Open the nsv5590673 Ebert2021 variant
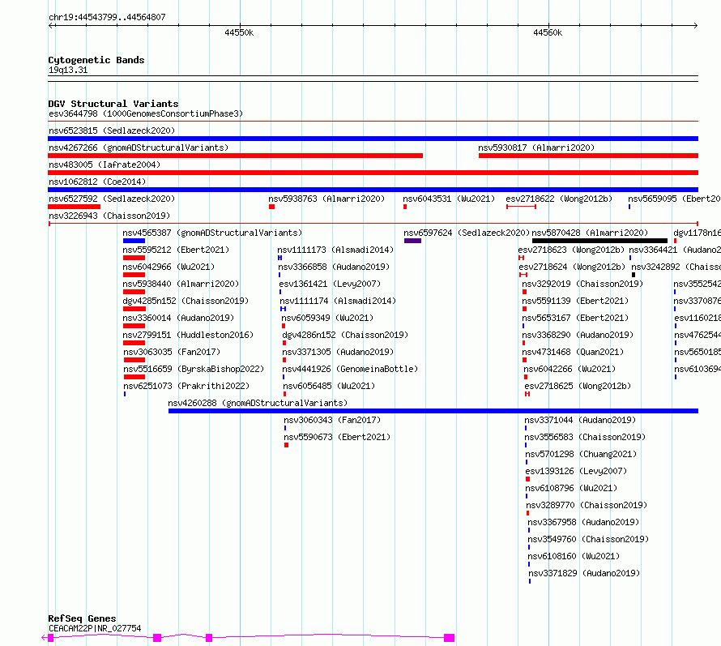The width and height of the screenshot is (721, 646). click(337, 437)
